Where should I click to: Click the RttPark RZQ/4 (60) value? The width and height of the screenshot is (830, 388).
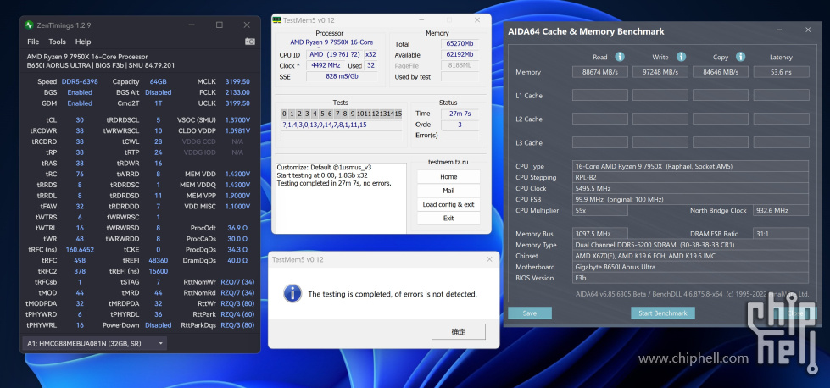point(237,314)
